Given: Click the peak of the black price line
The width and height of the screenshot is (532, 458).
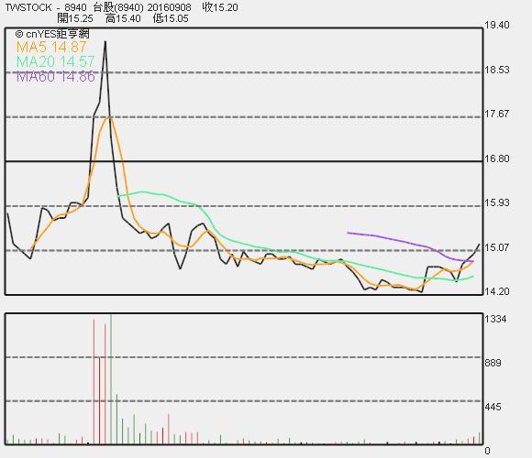Looking at the screenshot, I should click(105, 41).
